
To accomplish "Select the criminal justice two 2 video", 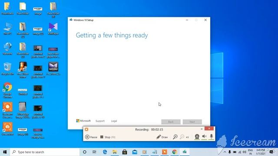I will coord(38,52).
